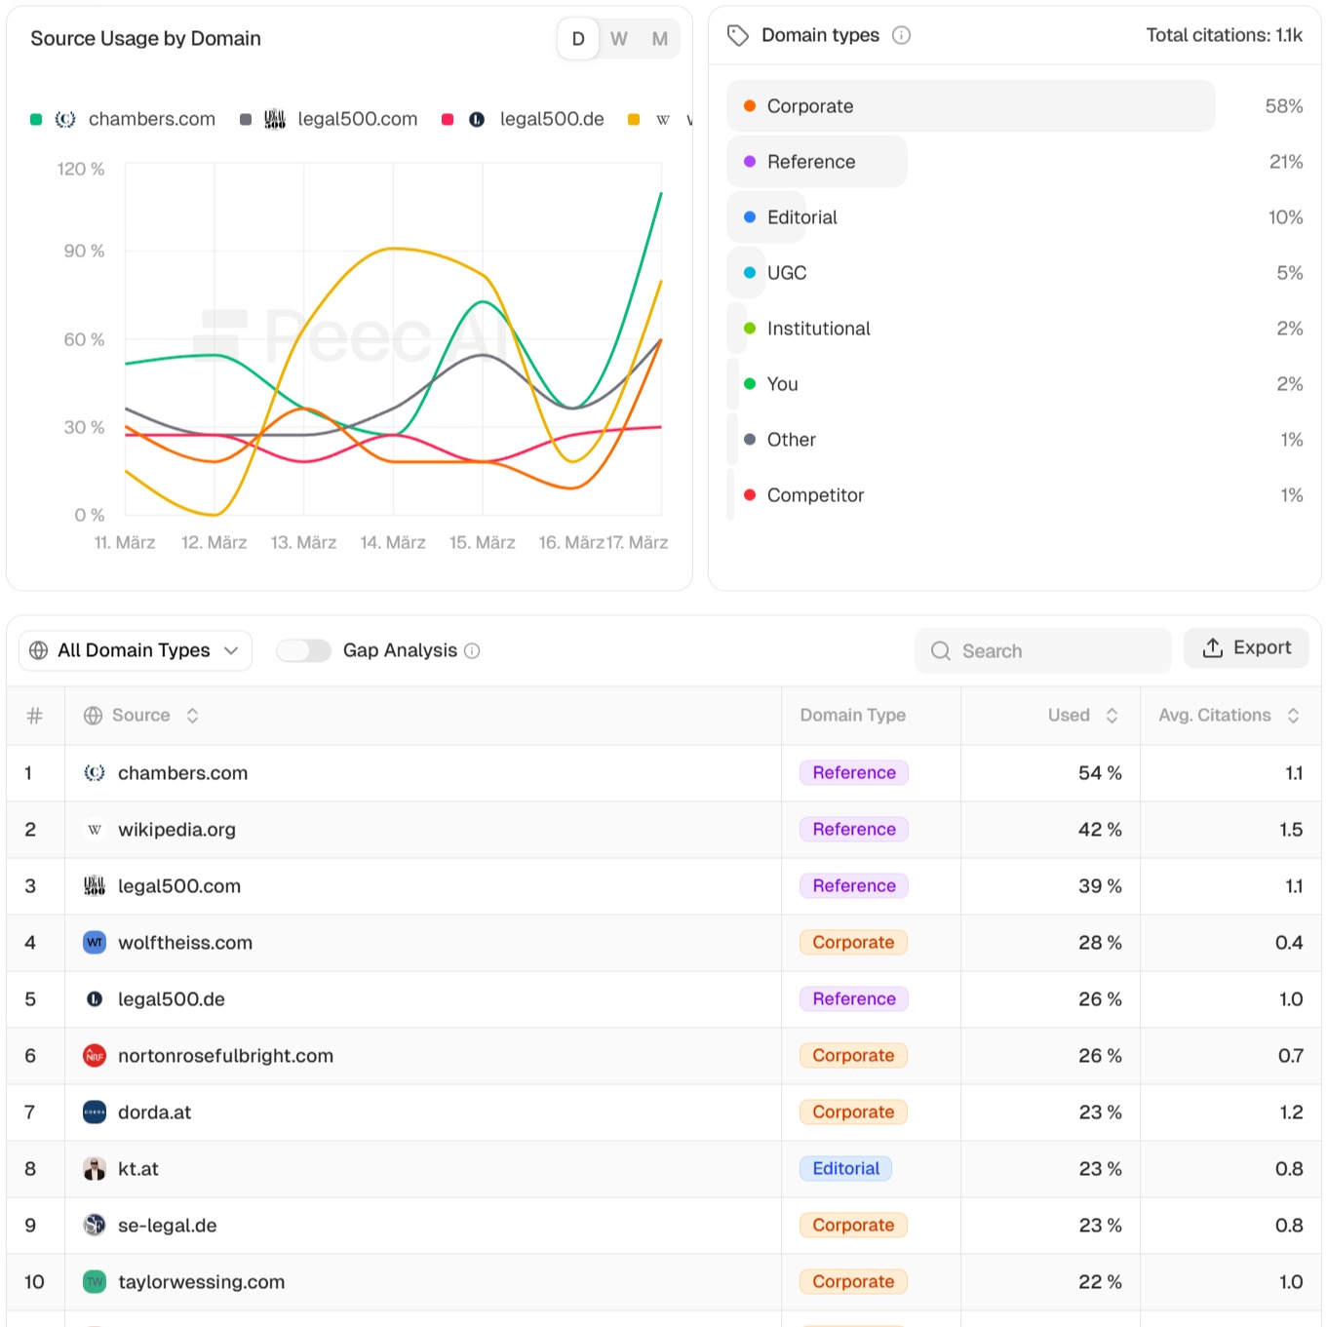Click the chambers.com favicon in the table
Viewport: 1327px width, 1327px height.
pos(94,772)
